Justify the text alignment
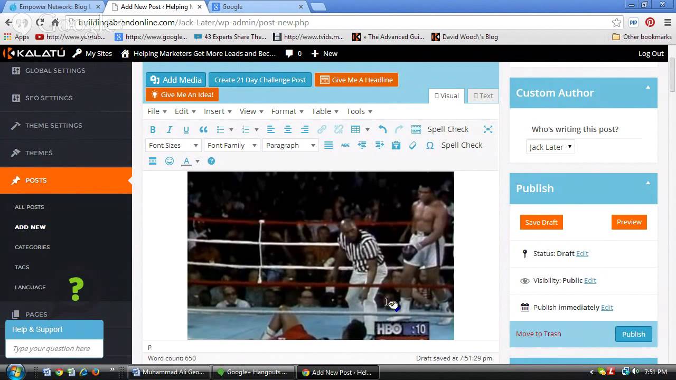 click(x=328, y=145)
